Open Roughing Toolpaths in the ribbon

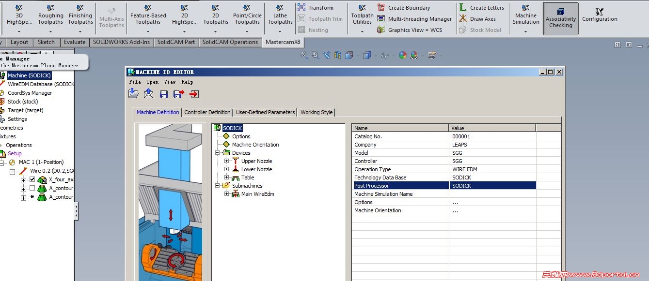click(x=51, y=18)
